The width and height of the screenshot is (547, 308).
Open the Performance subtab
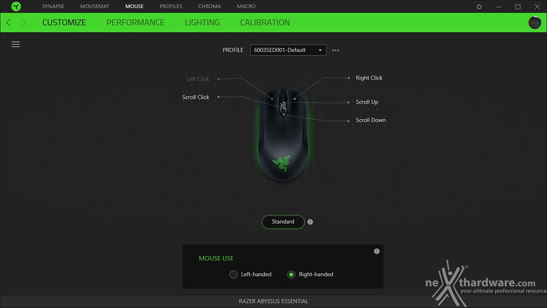(135, 22)
